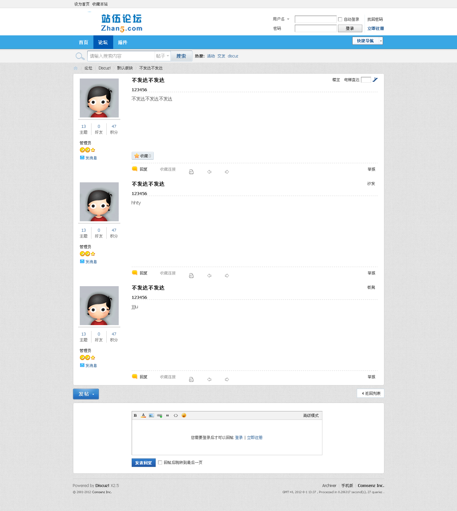The width and height of the screenshot is (457, 511).
Task: Click the 立即注册 link in header
Action: 376,29
